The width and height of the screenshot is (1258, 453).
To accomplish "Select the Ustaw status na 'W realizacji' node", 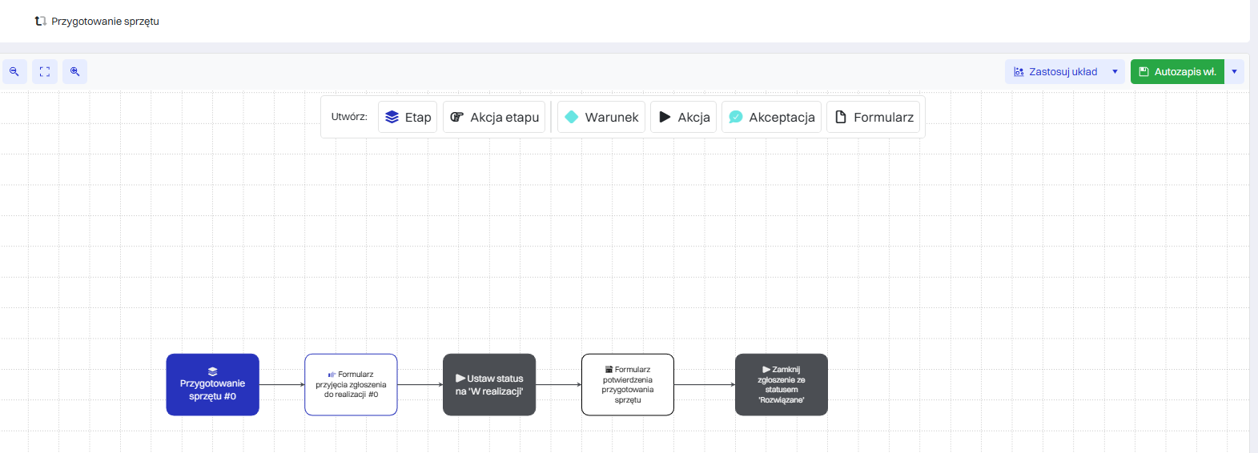I will (489, 385).
